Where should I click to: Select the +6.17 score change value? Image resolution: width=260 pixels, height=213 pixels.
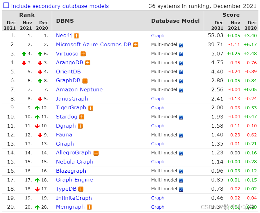pos(250,45)
